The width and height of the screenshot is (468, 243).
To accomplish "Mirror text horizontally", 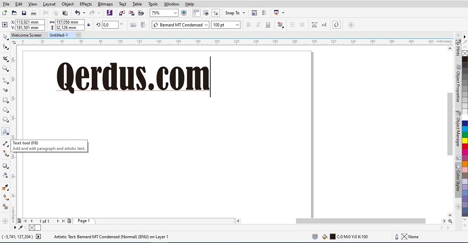I will pyautogui.click(x=133, y=25).
